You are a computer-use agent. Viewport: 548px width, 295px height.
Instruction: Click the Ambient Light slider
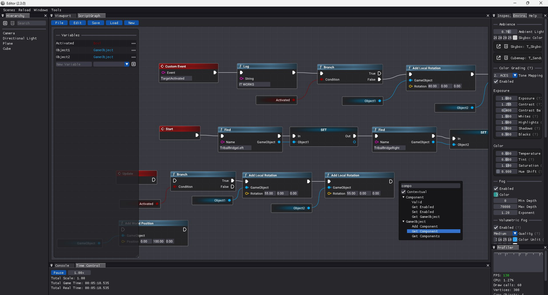pos(505,32)
